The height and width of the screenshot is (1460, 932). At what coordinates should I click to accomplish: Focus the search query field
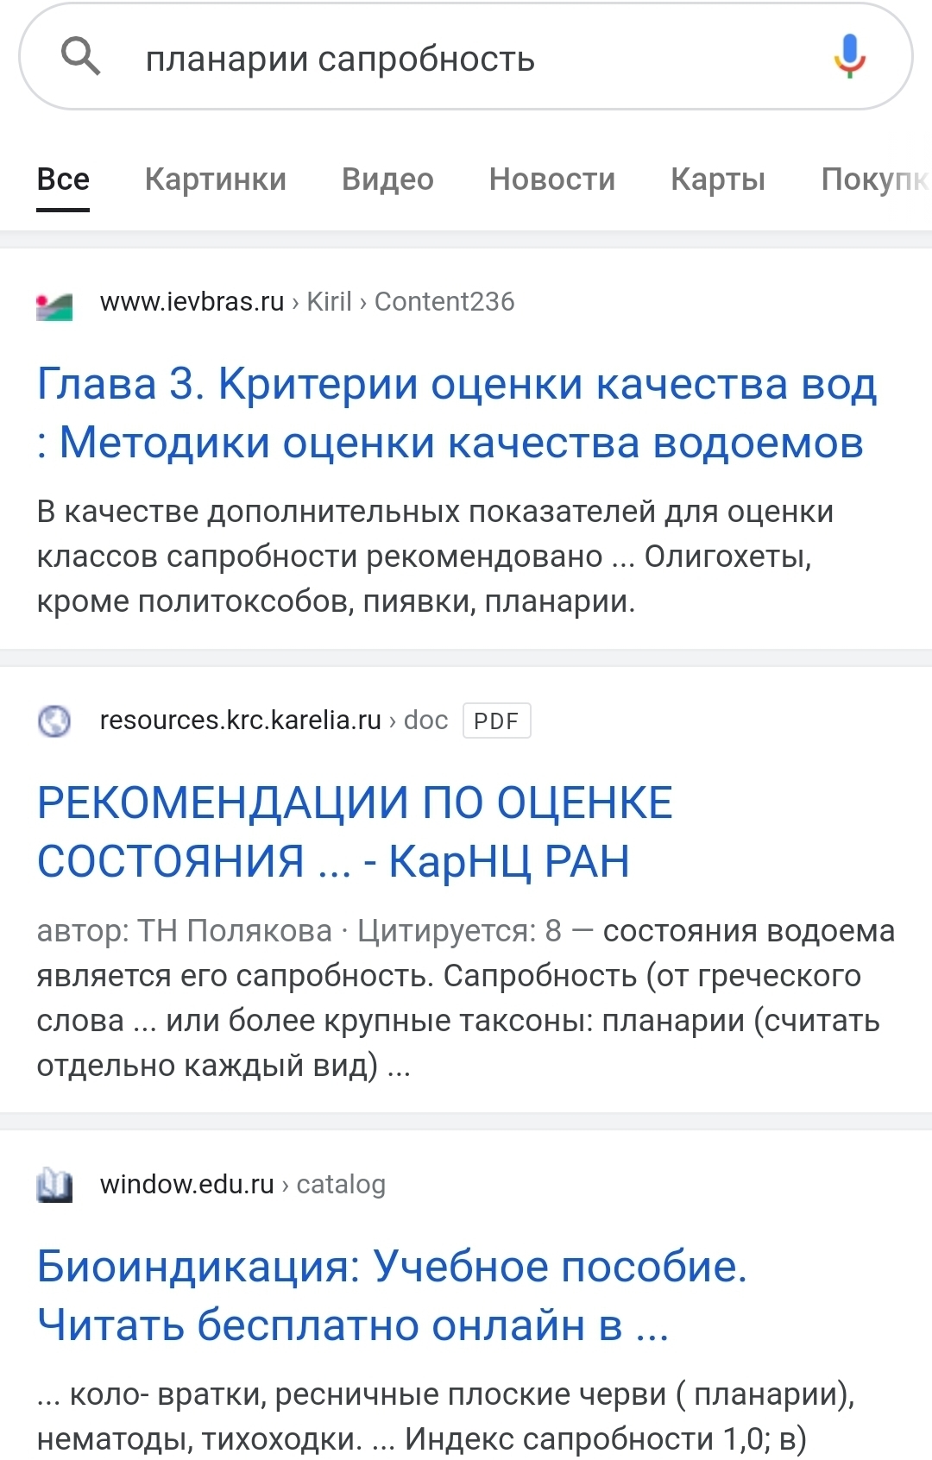[x=466, y=59]
